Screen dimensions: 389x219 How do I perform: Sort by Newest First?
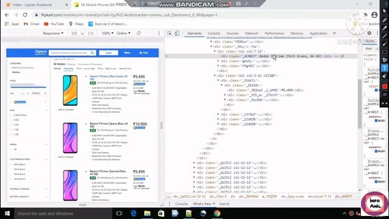125,69
